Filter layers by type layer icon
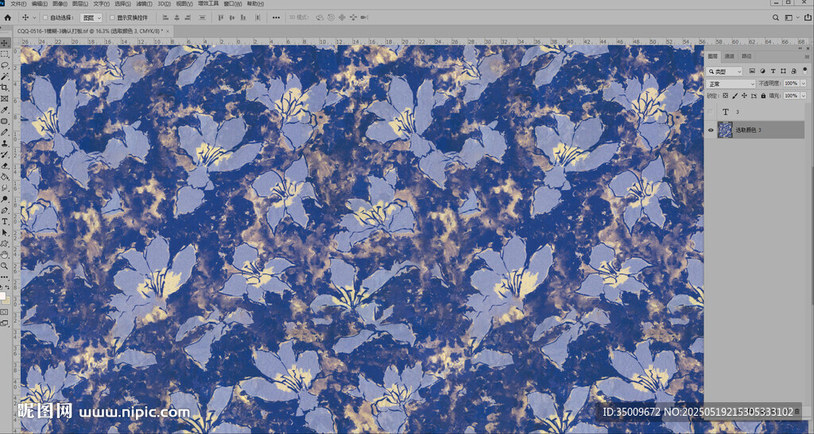 [x=773, y=71]
